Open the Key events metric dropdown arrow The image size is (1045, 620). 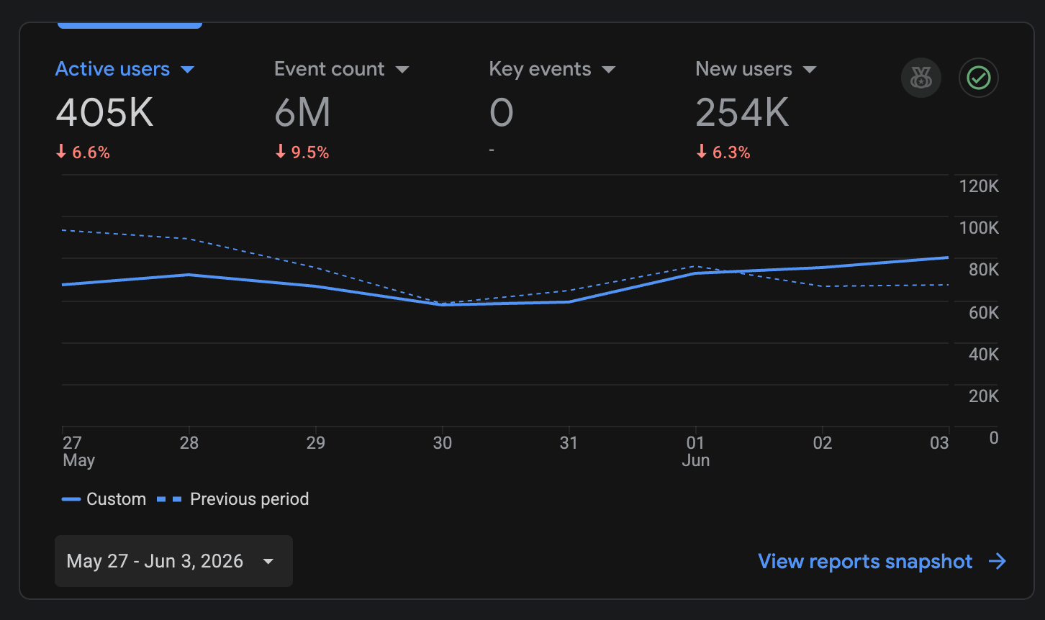(609, 70)
